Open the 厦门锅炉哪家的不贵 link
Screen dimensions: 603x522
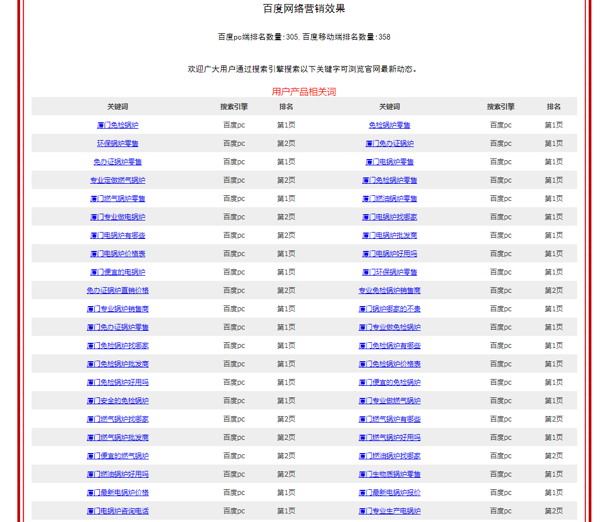pyautogui.click(x=389, y=309)
